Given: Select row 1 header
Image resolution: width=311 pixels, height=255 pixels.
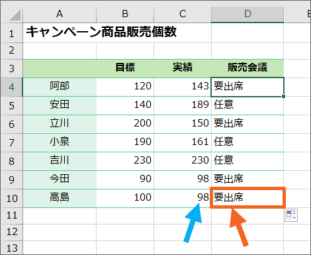Looking at the screenshot, I should pyautogui.click(x=12, y=33).
